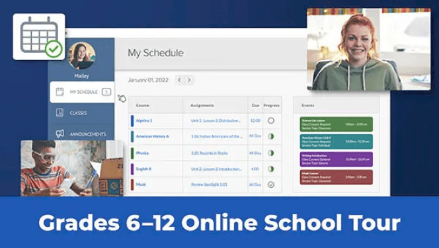Click the schedule count badge showing 5
This screenshot has width=439, height=248.
pos(106,92)
